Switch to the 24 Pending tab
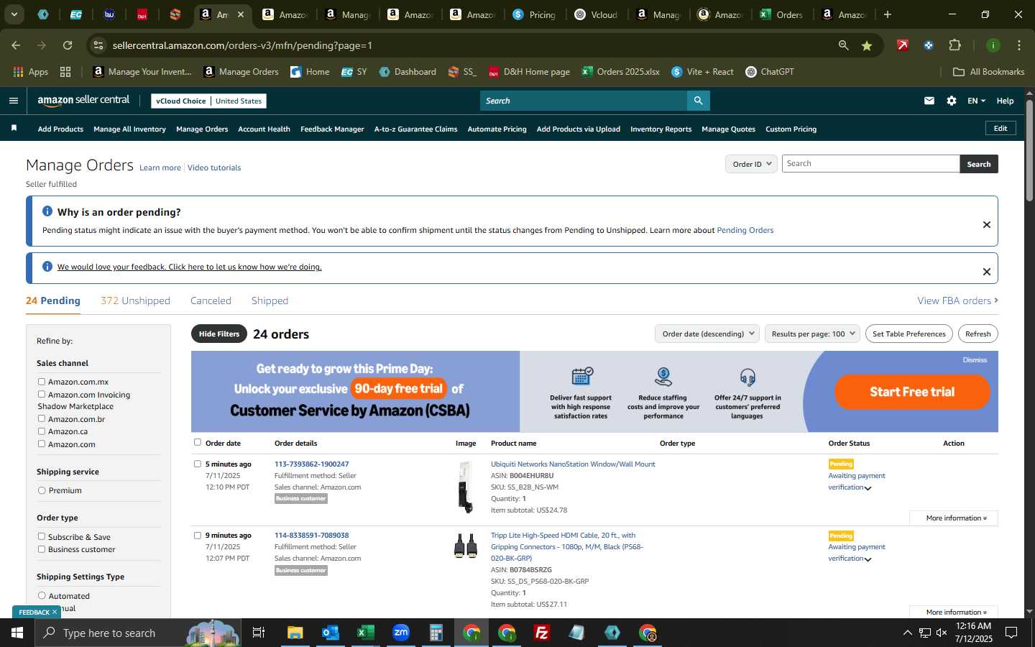1035x647 pixels. [53, 300]
